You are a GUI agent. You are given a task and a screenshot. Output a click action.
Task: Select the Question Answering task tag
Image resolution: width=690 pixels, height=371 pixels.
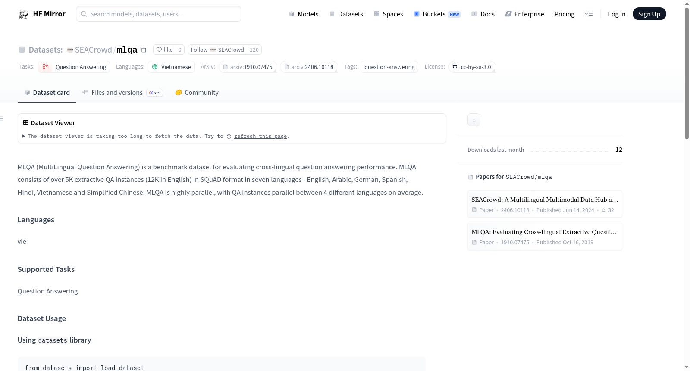pos(74,67)
